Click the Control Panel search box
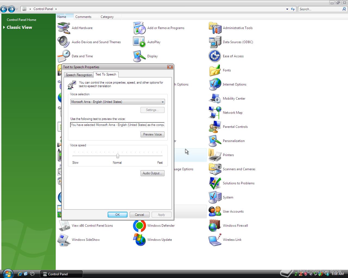The image size is (348, 278). (320, 9)
